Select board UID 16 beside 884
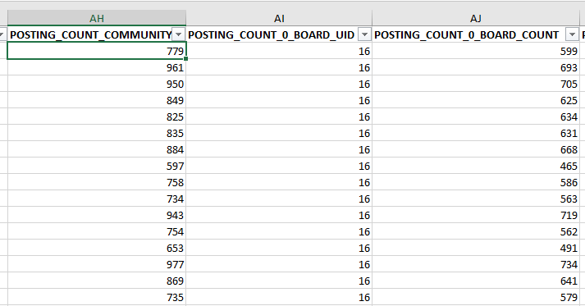The width and height of the screenshot is (585, 306). pyautogui.click(x=279, y=149)
